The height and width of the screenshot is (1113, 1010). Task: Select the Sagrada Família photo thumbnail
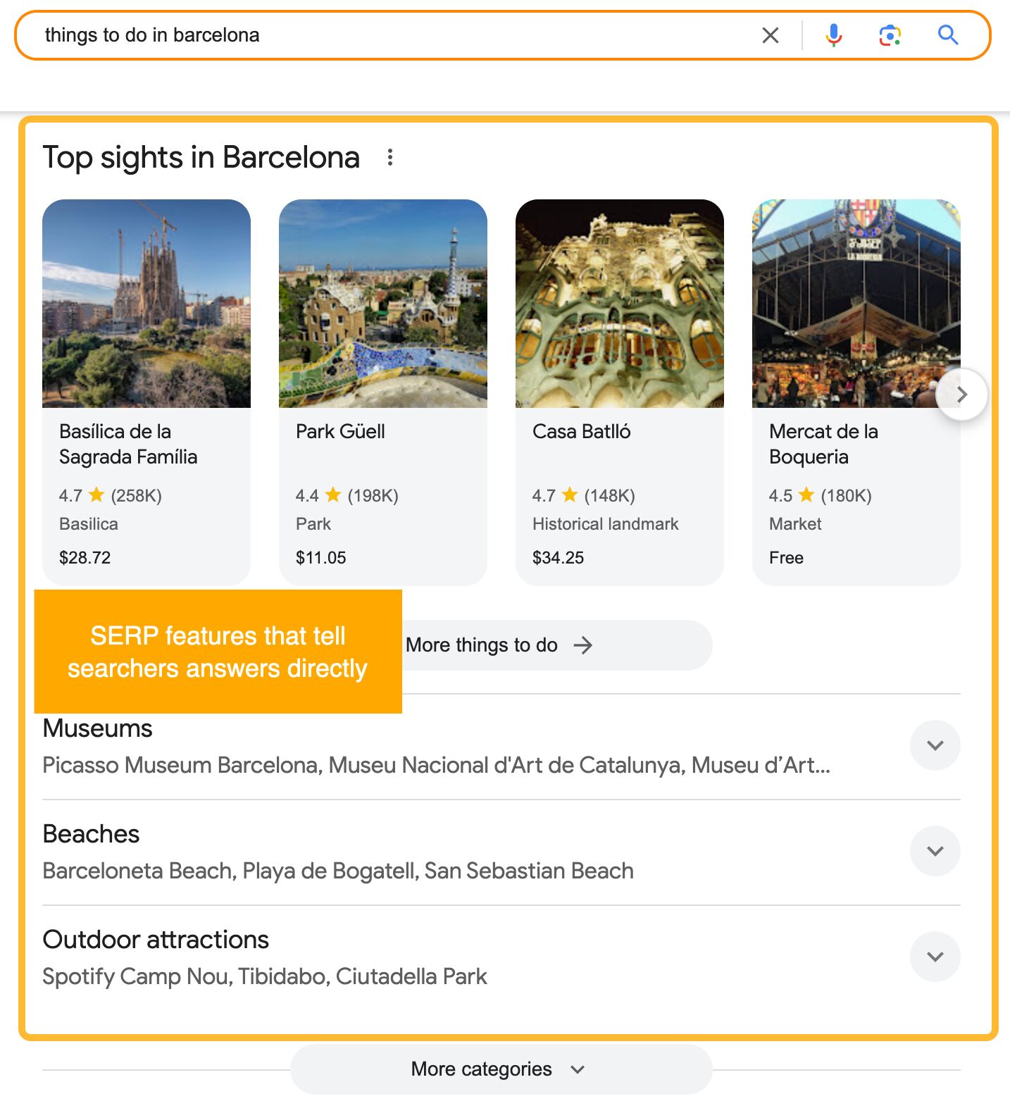tap(146, 304)
